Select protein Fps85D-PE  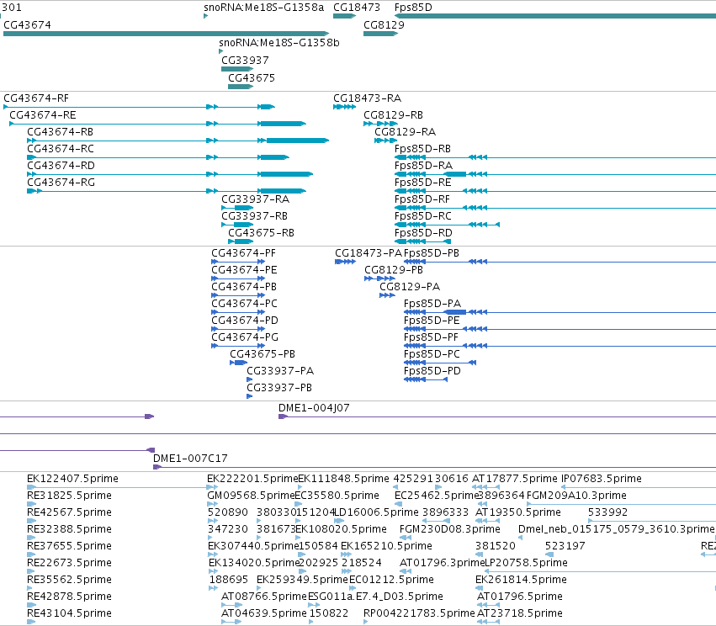pos(560,329)
